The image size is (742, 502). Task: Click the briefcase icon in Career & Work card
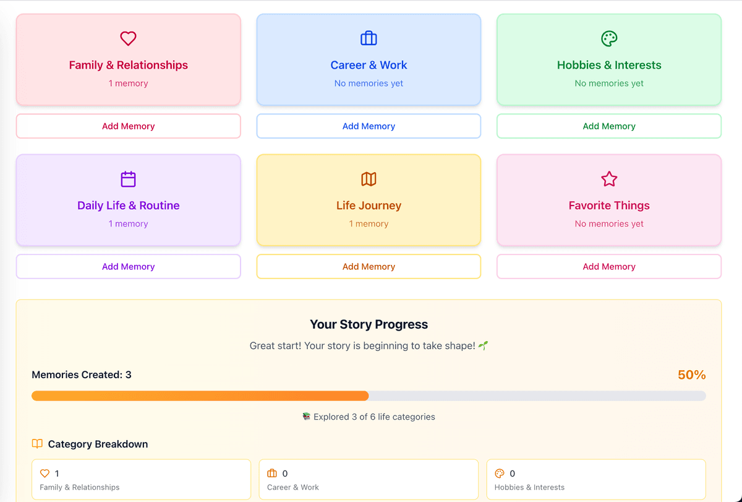369,38
